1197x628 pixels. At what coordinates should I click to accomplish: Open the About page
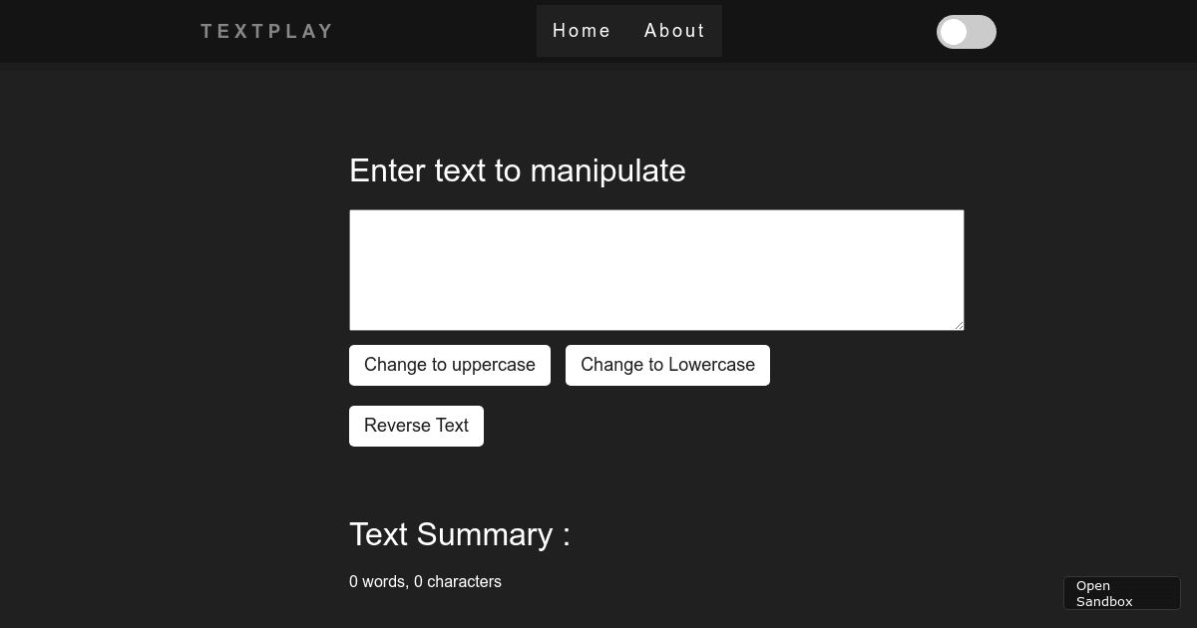tap(674, 31)
